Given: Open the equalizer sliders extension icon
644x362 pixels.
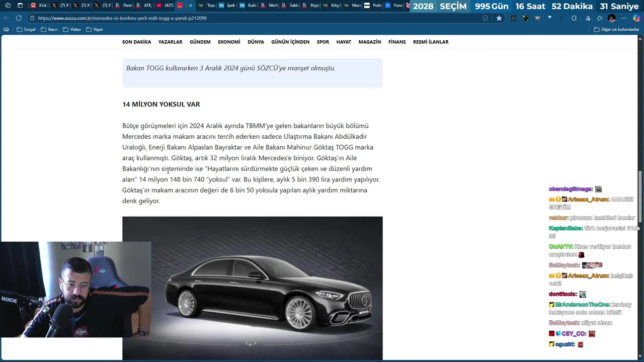Looking at the screenshot, I should 513,18.
